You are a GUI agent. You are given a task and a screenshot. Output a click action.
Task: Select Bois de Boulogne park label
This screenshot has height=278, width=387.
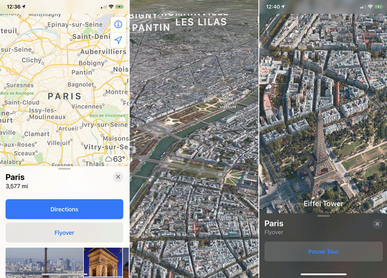(x=17, y=93)
